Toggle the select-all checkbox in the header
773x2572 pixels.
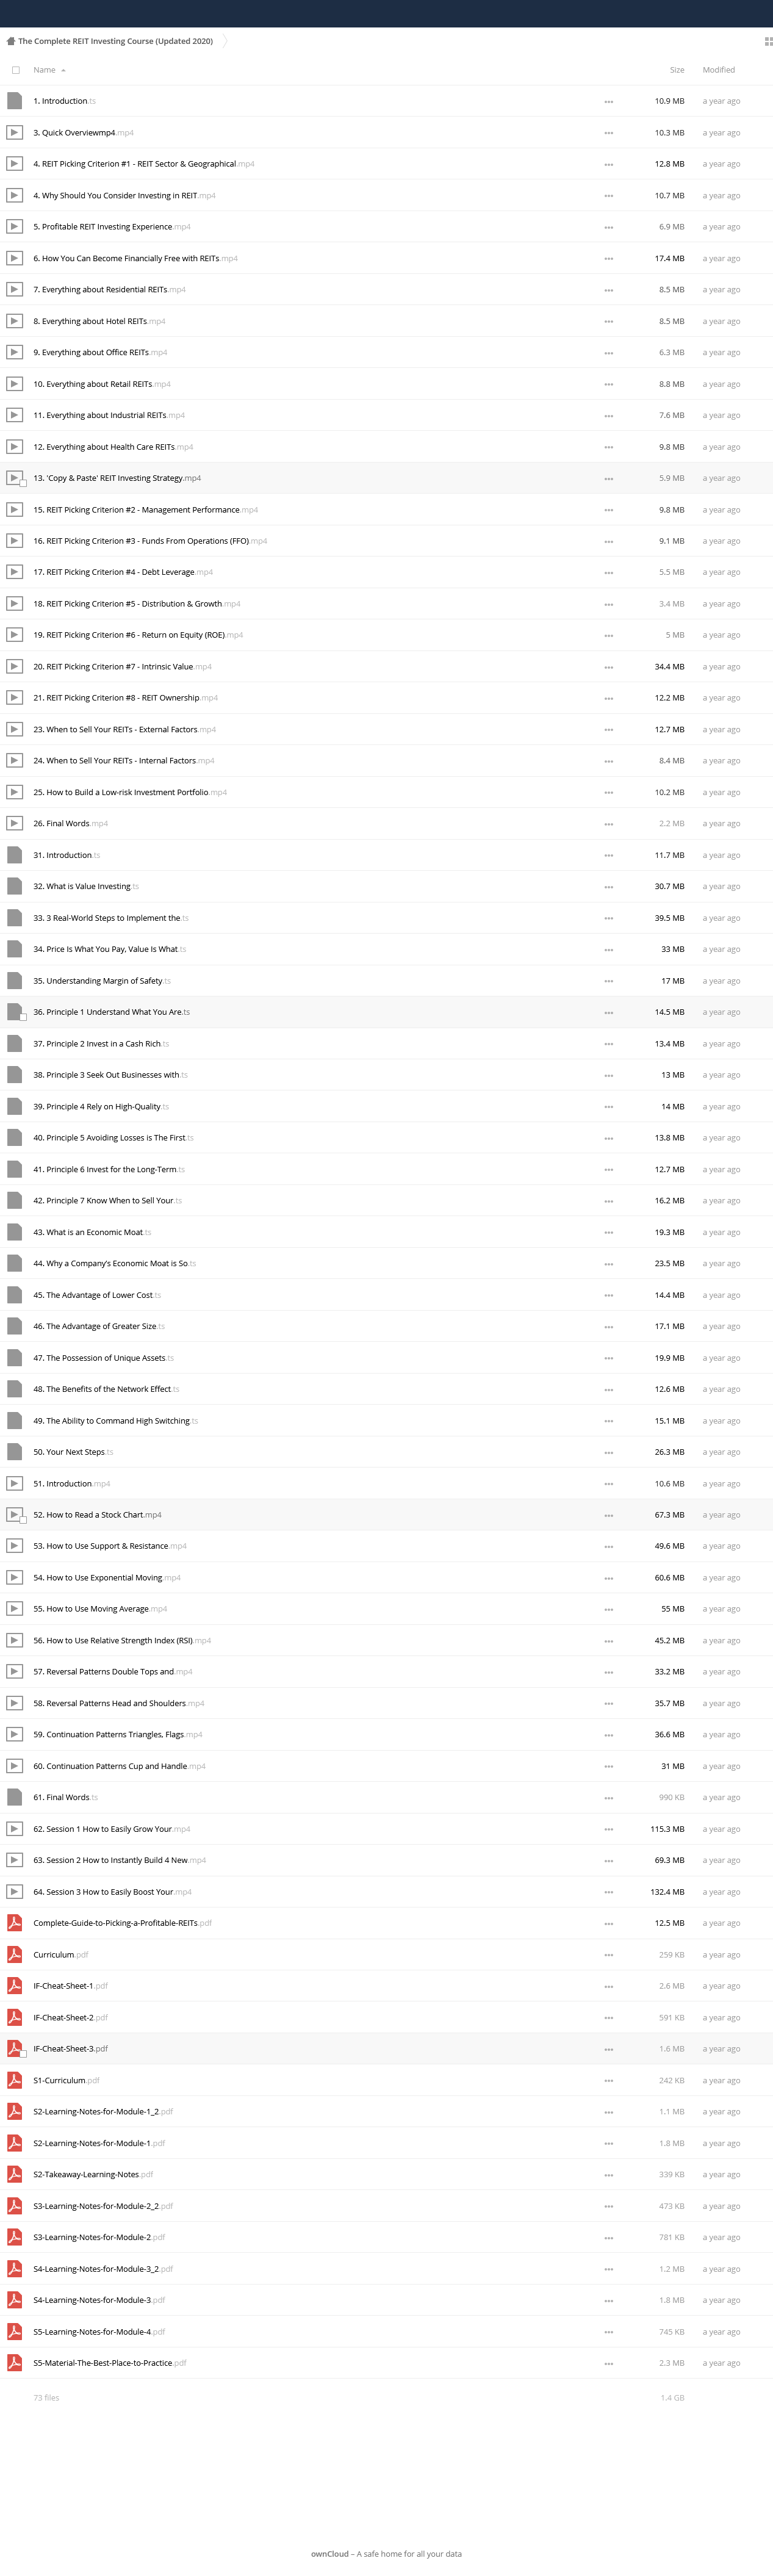pyautogui.click(x=15, y=70)
